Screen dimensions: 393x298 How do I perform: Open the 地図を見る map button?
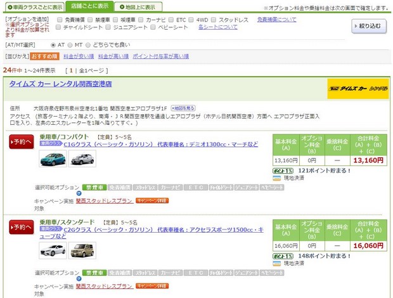pyautogui.click(x=183, y=108)
